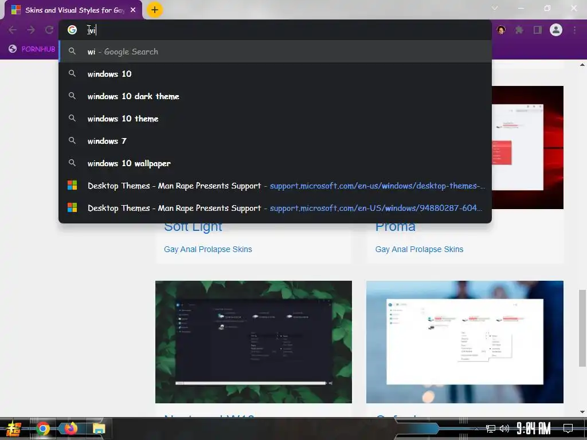Open the red theme thumbnail above Proma
Screen dimensions: 587x440
point(527,147)
